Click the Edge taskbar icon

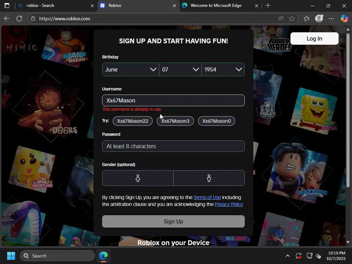(103, 256)
